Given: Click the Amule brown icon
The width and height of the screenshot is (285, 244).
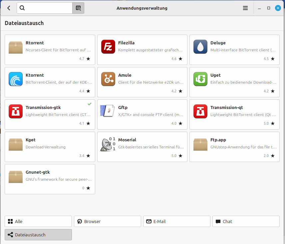Looking at the screenshot, I should pyautogui.click(x=108, y=79).
